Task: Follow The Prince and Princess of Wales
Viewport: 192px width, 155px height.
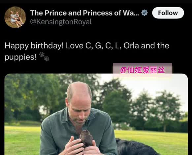Action: [168, 13]
